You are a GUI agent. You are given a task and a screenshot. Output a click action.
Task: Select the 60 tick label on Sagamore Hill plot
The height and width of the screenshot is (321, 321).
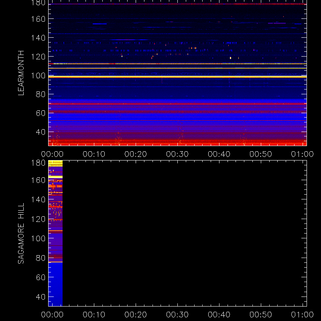coord(41,277)
